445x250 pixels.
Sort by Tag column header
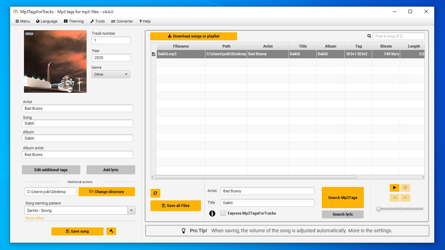tap(358, 46)
